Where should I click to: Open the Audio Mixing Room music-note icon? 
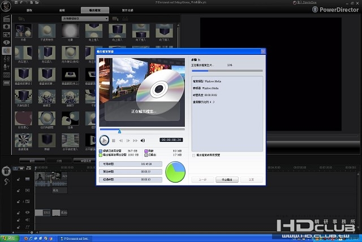pos(7,58)
